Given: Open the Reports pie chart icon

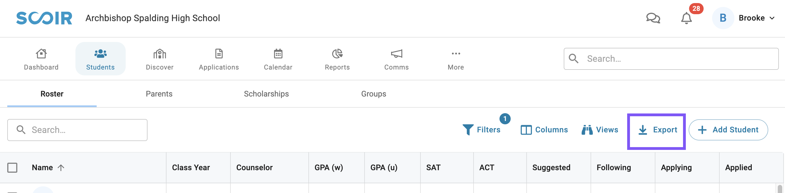Looking at the screenshot, I should (337, 54).
